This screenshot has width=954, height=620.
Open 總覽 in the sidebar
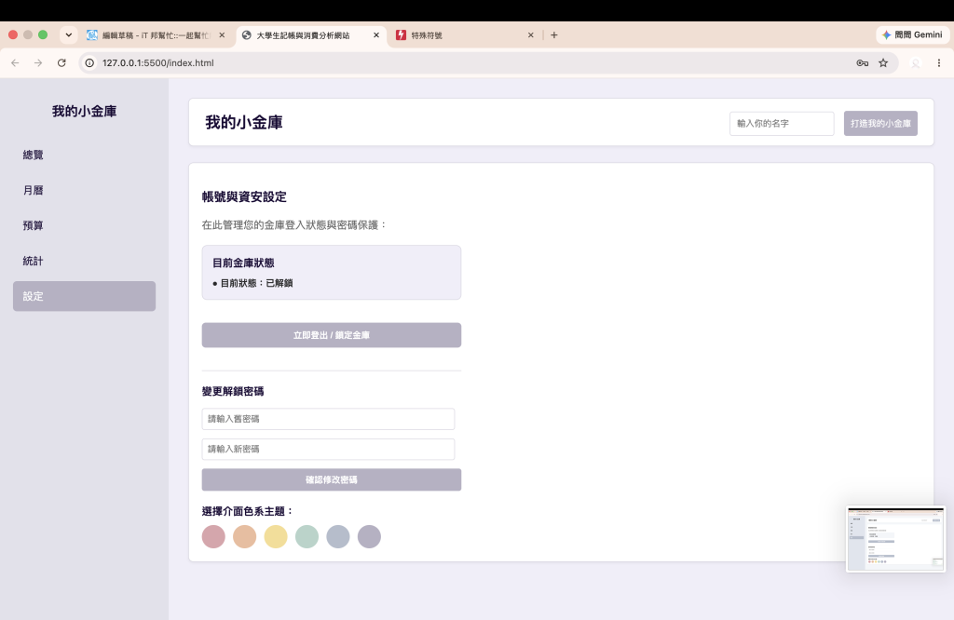click(84, 155)
